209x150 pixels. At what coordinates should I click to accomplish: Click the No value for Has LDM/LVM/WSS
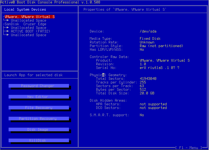click(142, 50)
